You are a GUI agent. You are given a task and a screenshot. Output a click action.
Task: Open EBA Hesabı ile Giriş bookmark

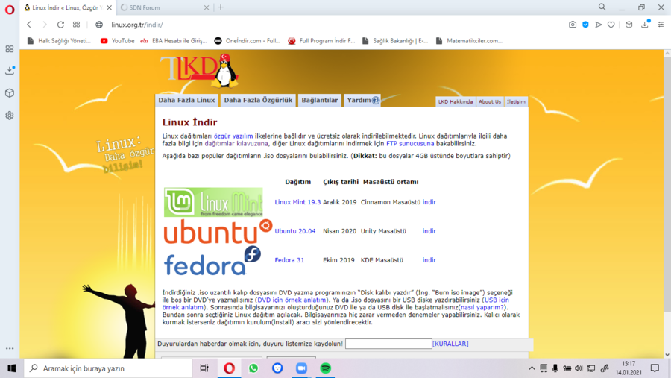[174, 41]
